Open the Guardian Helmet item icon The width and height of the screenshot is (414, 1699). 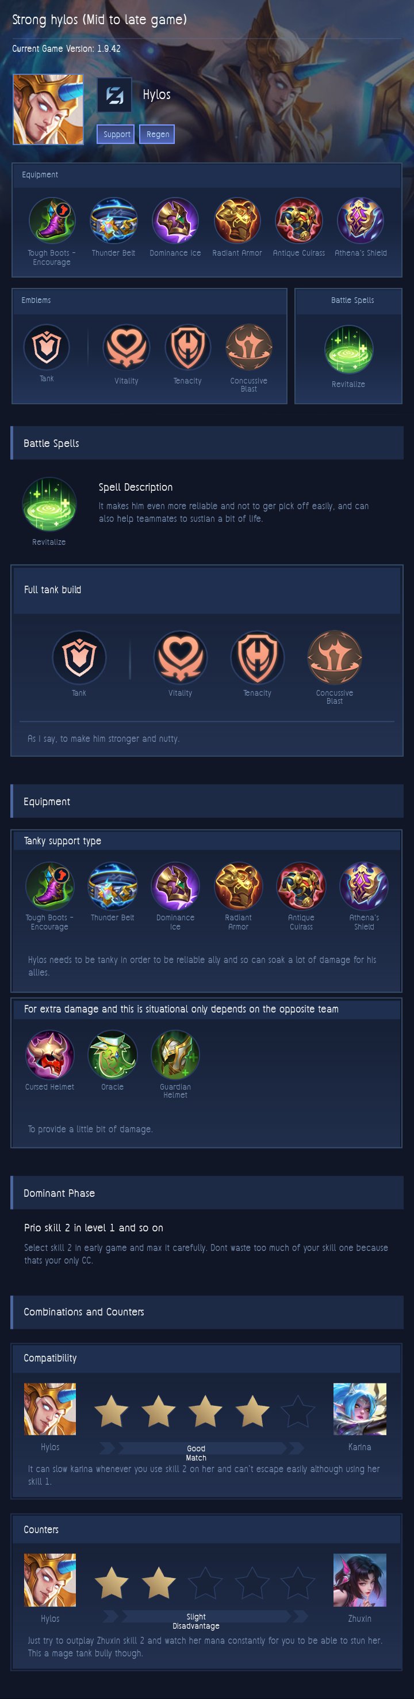pyautogui.click(x=175, y=1055)
